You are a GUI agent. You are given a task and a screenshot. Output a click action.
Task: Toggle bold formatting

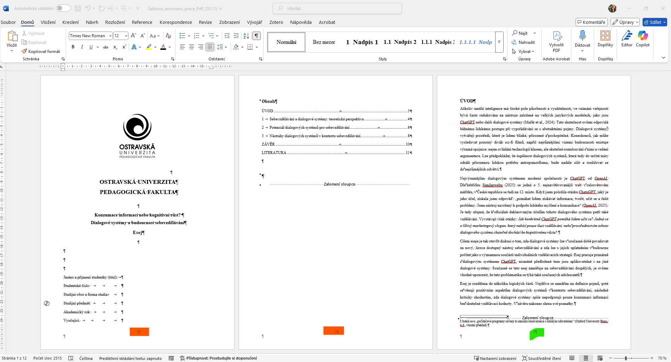73,47
